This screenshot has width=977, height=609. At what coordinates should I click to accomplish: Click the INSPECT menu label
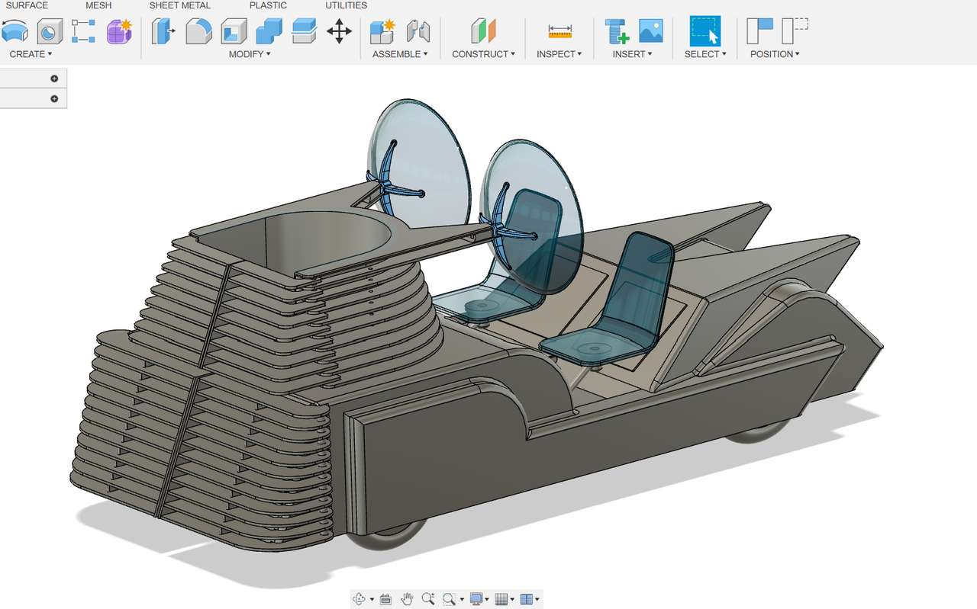click(x=556, y=53)
